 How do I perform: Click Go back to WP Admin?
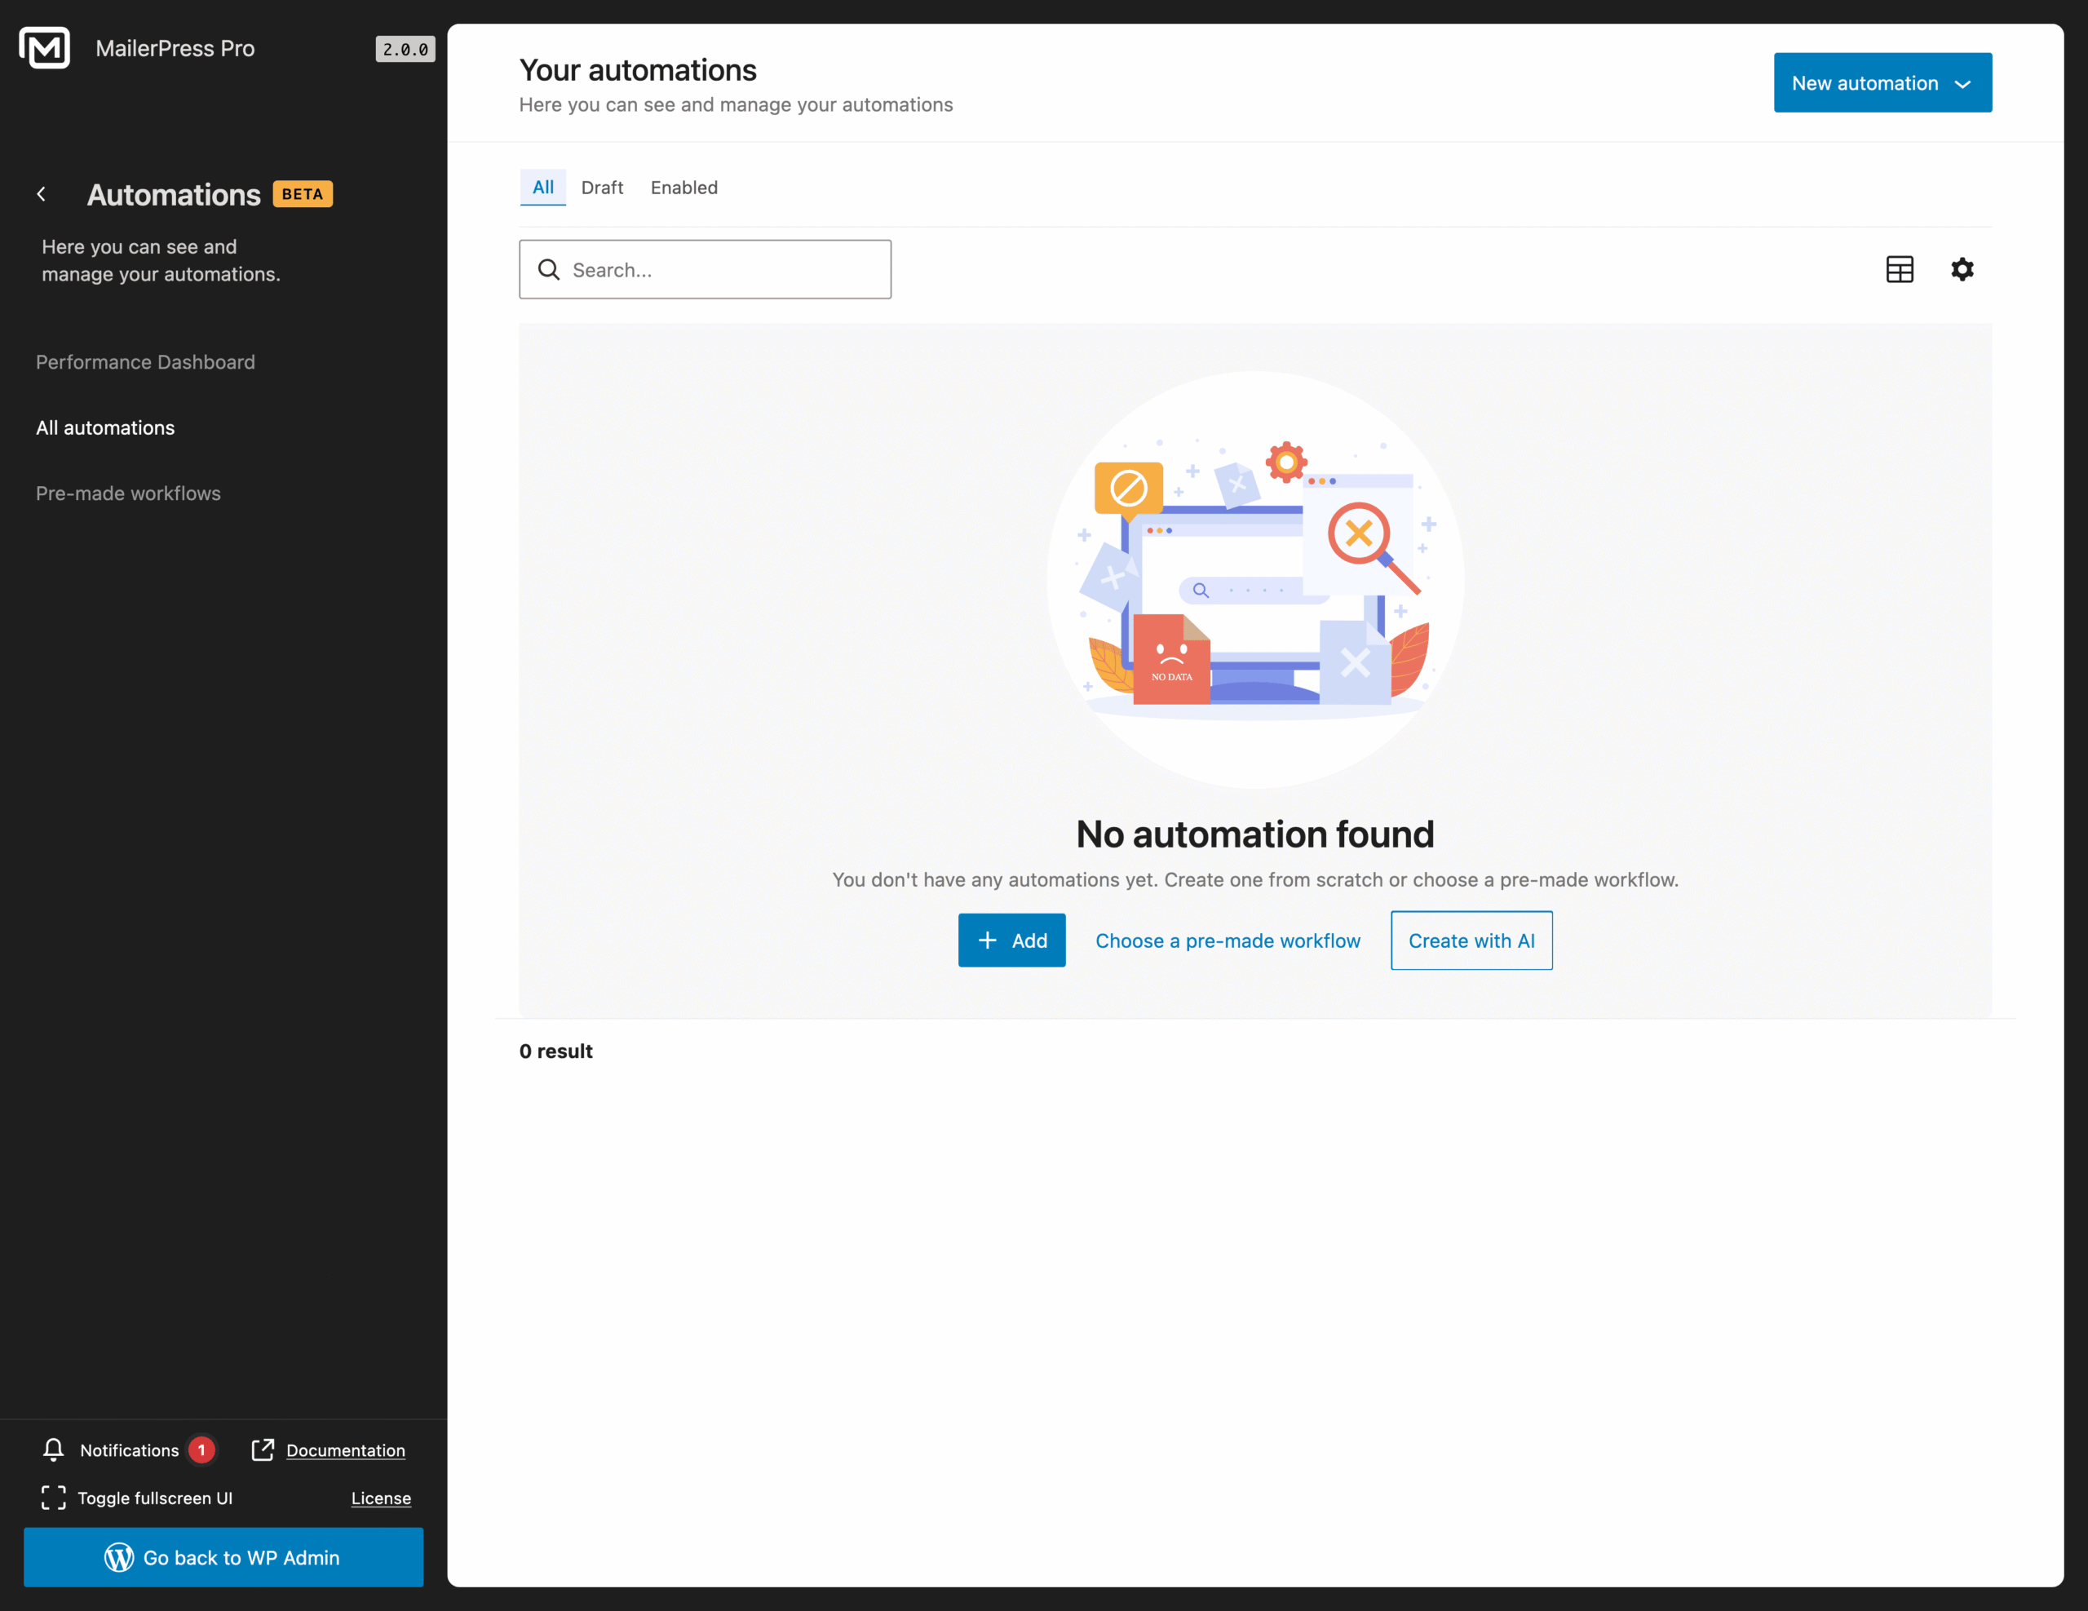tap(223, 1557)
